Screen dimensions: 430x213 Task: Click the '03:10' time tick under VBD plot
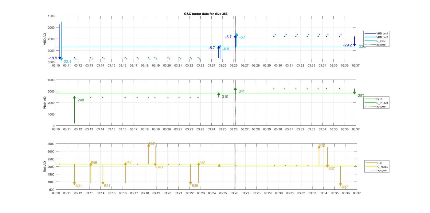(56, 65)
